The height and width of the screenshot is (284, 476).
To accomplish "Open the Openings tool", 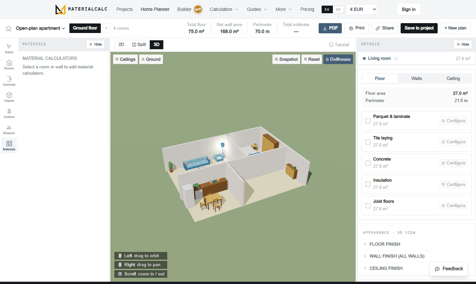I will (x=9, y=81).
